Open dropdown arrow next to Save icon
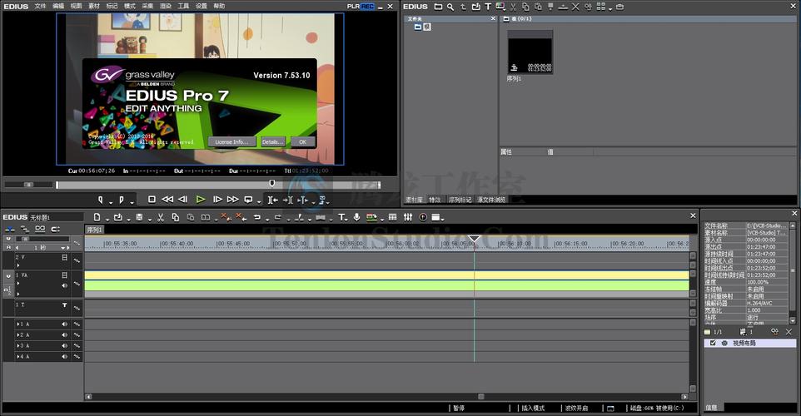The width and height of the screenshot is (801, 416). tap(149, 220)
